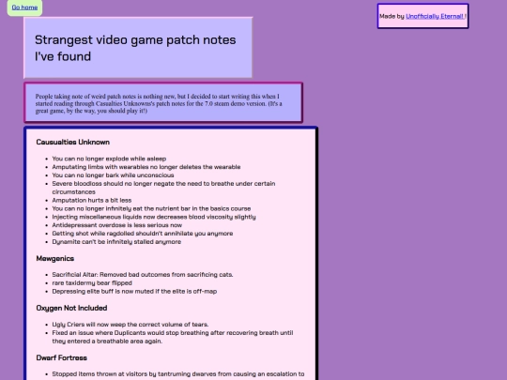Screen dimensions: 507x380
Task: Click the 'Causualties Unknown' heading
Action: (x=72, y=143)
